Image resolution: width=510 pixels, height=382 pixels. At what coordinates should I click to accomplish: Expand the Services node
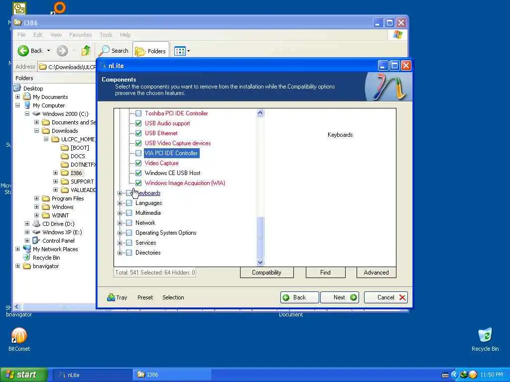click(x=120, y=243)
